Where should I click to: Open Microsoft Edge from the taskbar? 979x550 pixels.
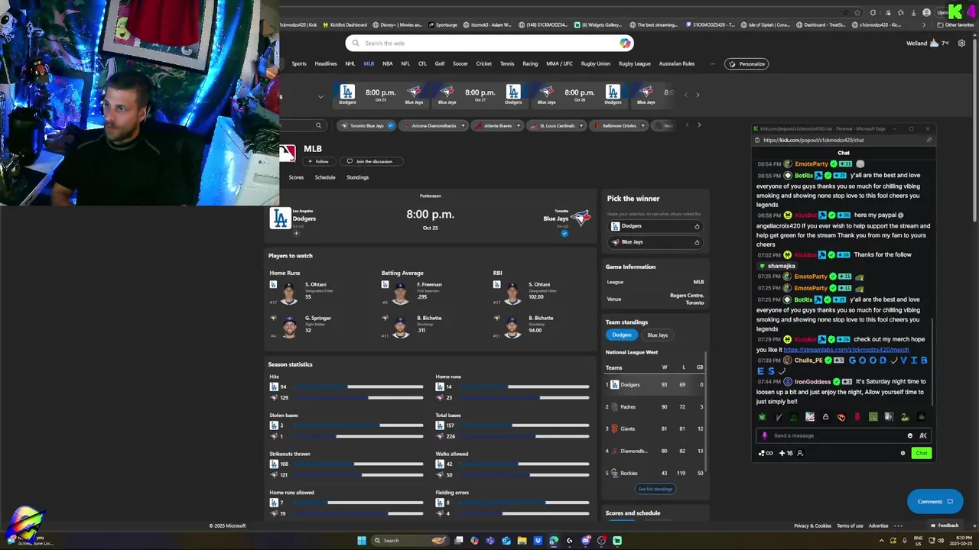click(x=554, y=541)
